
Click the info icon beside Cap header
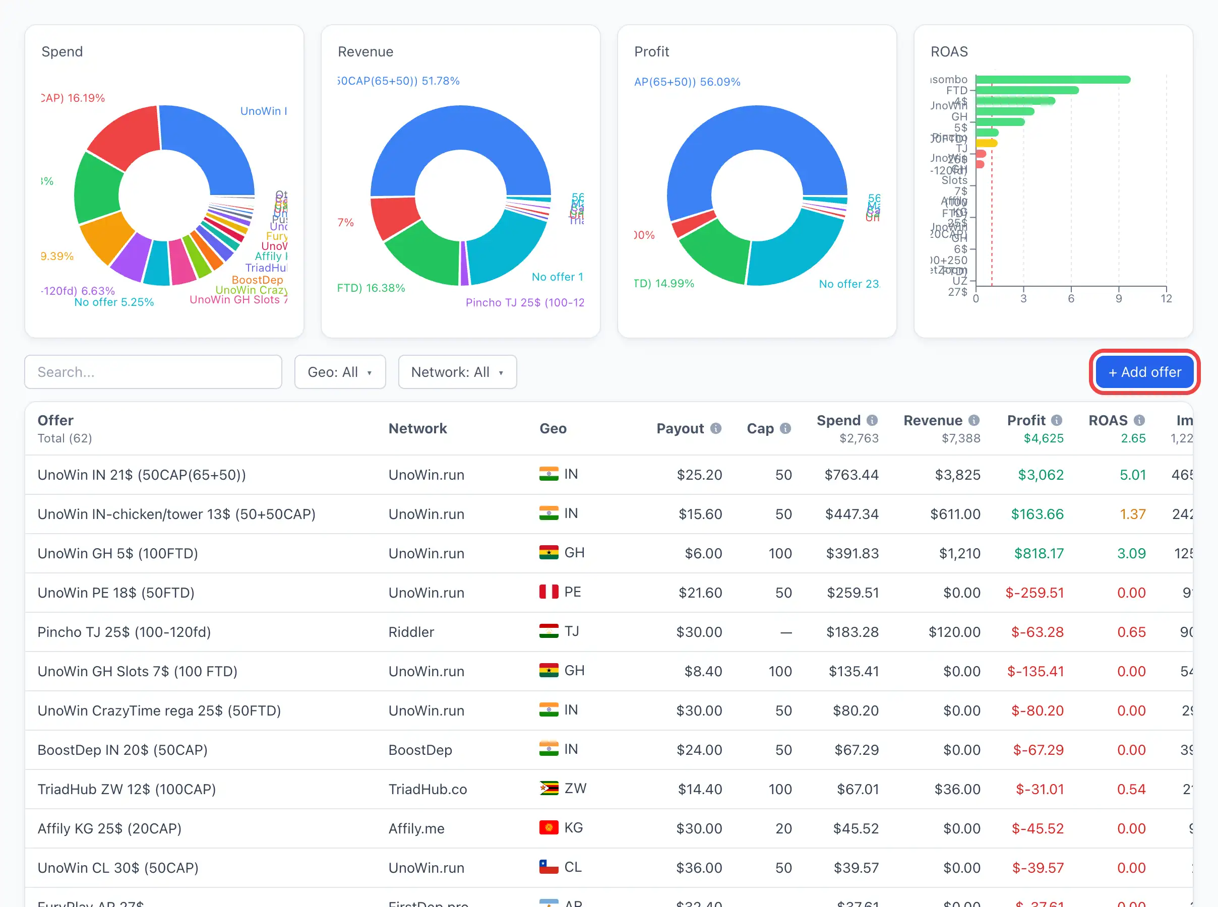click(x=785, y=428)
